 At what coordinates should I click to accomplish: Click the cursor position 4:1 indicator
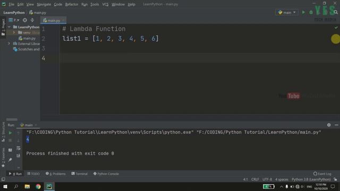245,179
